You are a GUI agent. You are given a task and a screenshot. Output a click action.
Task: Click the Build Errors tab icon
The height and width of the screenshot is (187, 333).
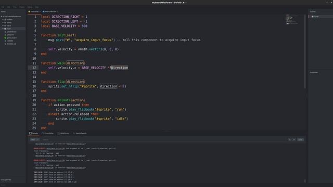click(58, 133)
